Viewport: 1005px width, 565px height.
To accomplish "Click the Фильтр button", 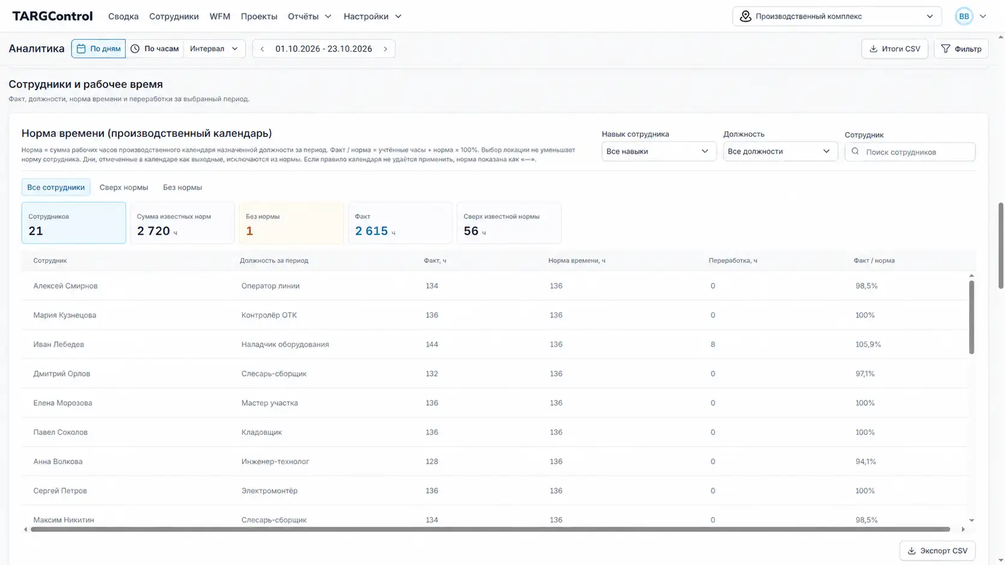I will point(961,49).
